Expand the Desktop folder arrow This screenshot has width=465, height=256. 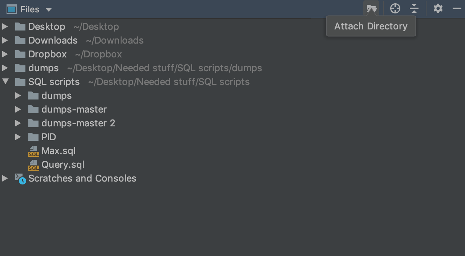tap(5, 27)
